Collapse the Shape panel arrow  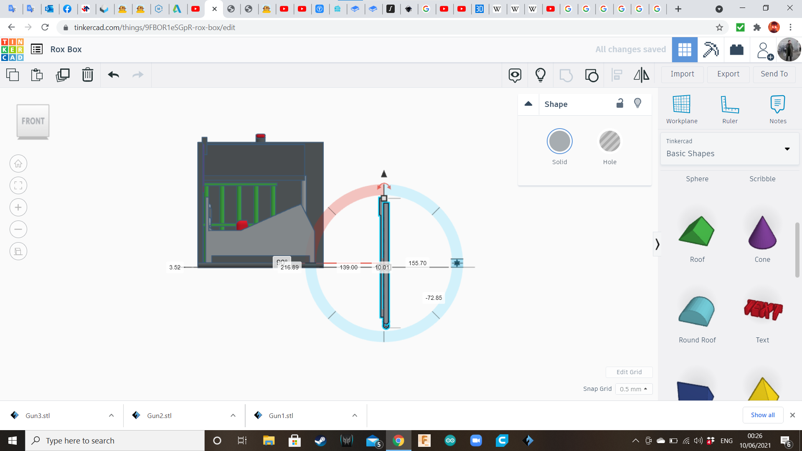528,104
